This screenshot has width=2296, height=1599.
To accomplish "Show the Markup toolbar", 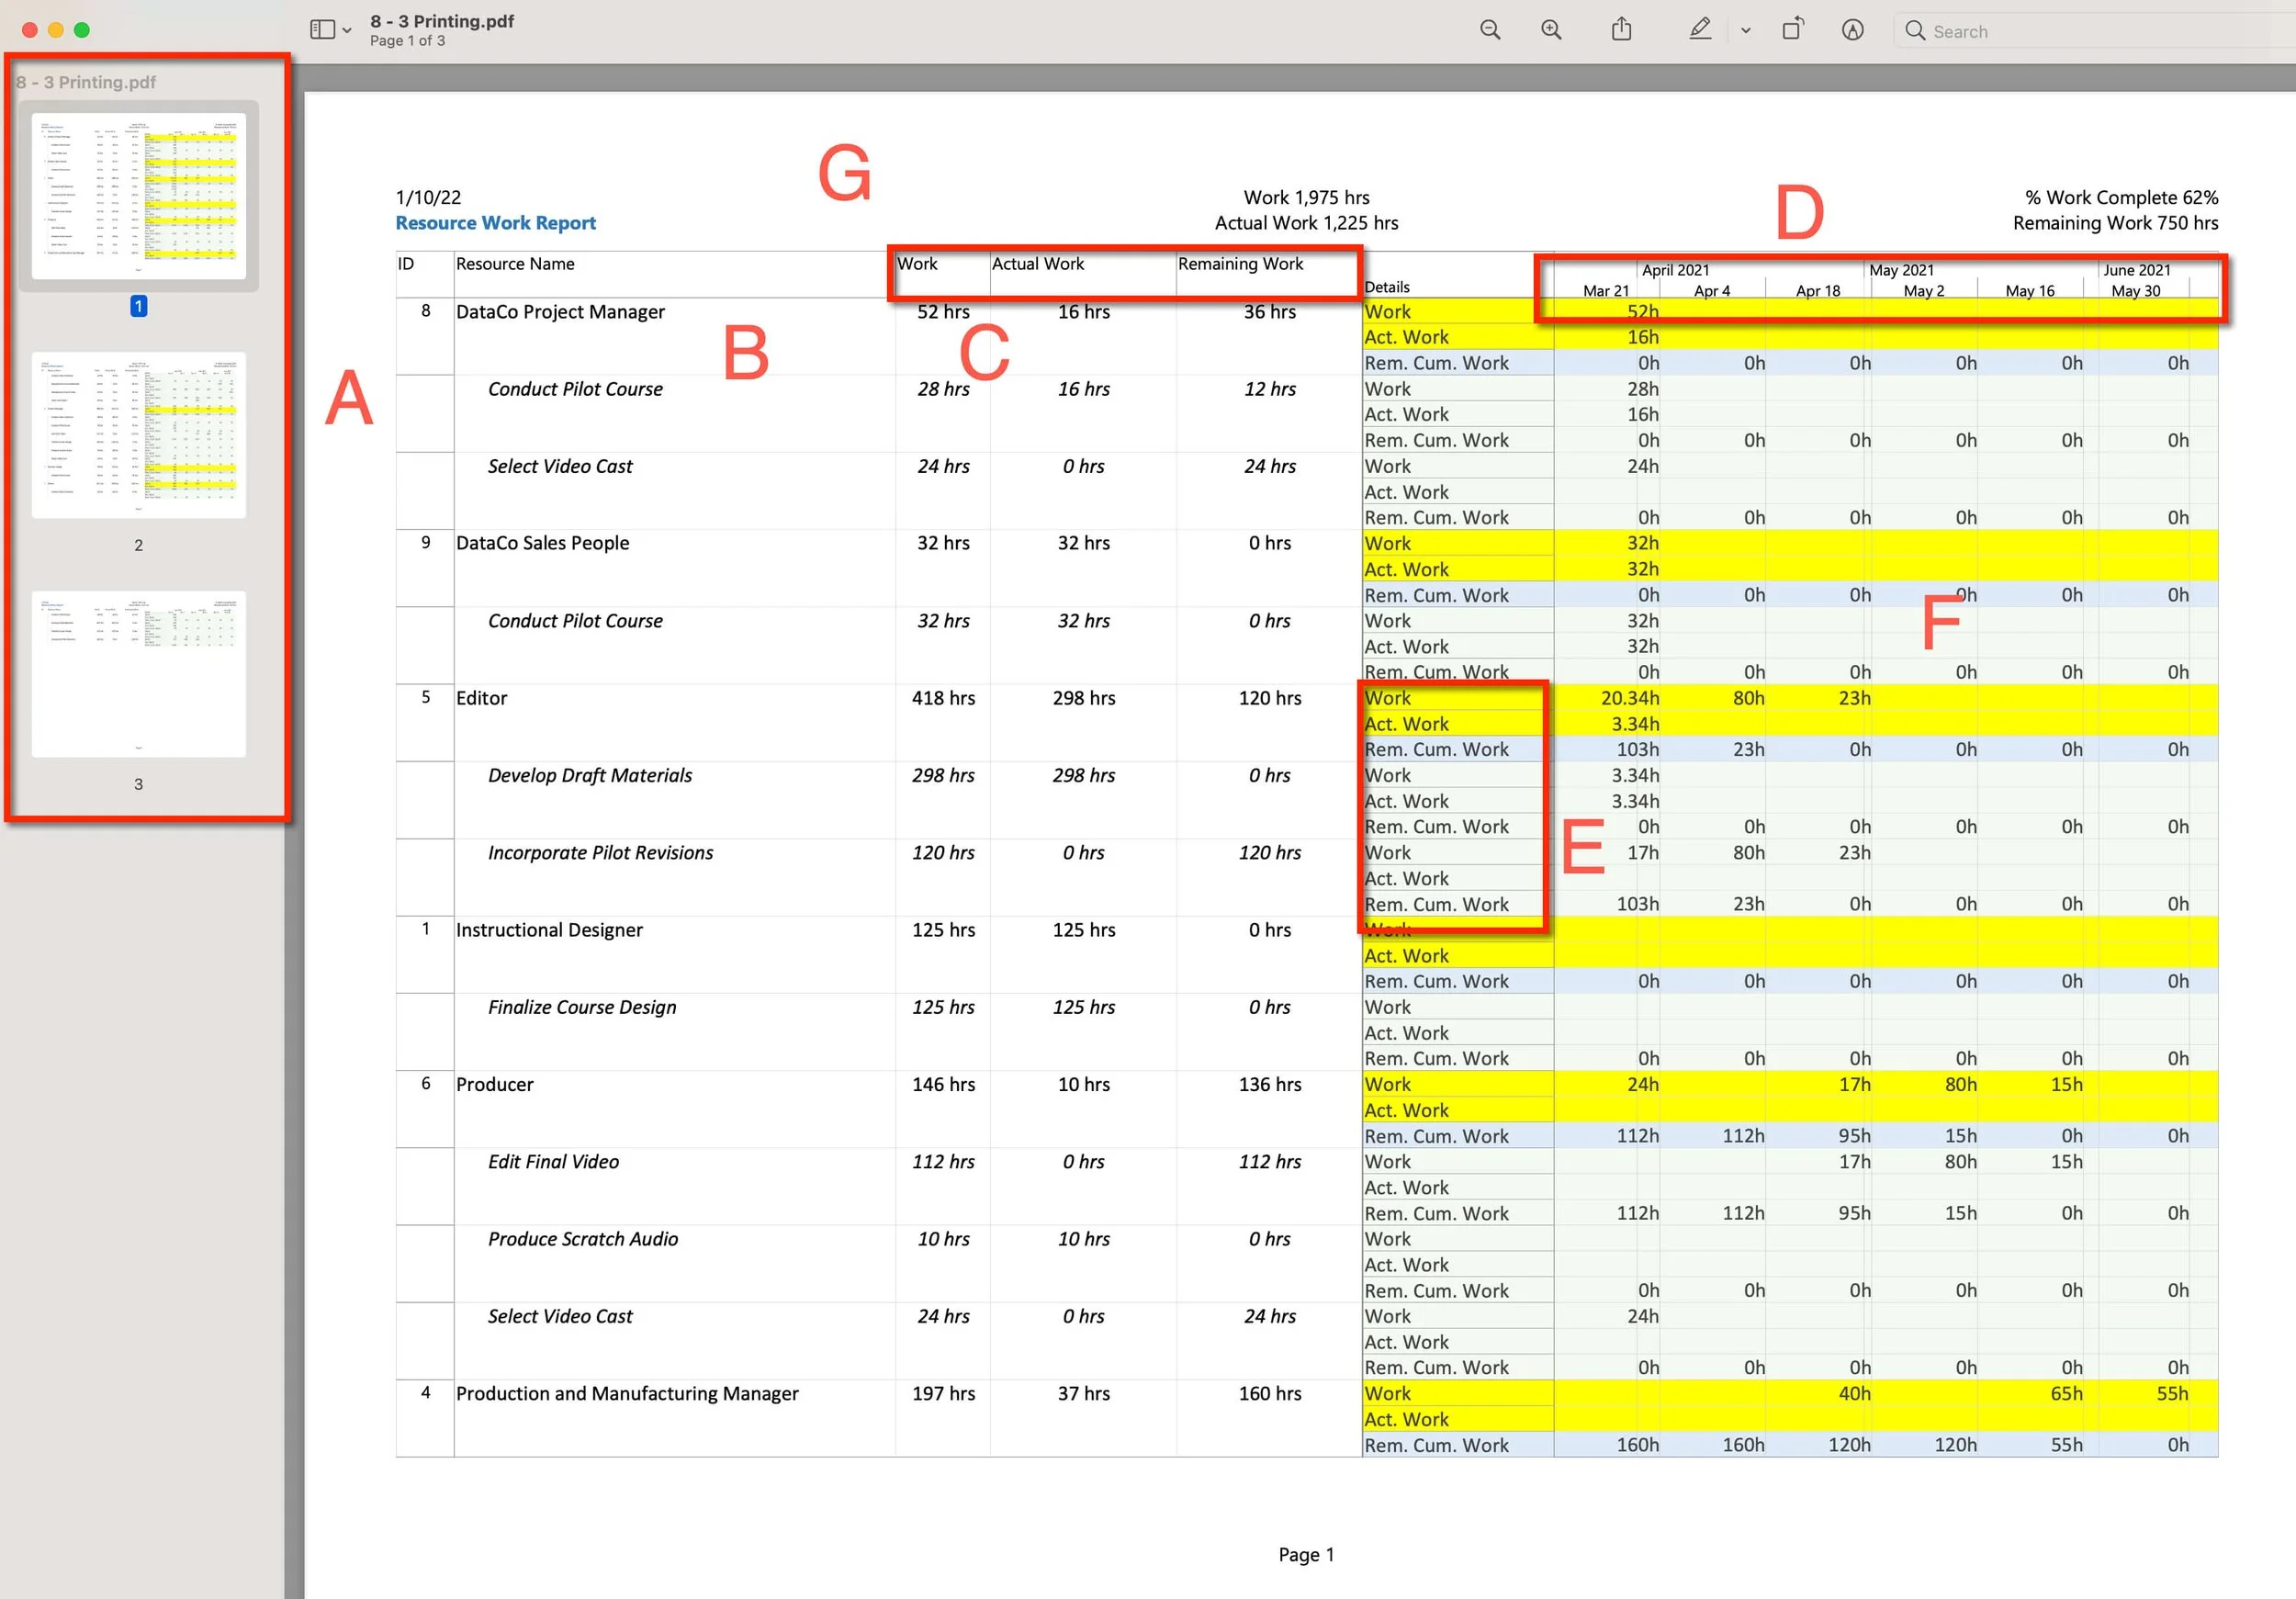I will click(1853, 30).
